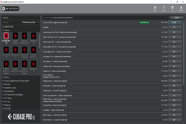The height and width of the screenshot is (124, 186).
Task: Open the 64bit Windows operating system dropdown
Action: [30, 22]
